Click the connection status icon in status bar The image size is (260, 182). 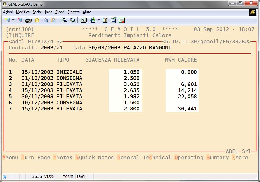point(5,176)
